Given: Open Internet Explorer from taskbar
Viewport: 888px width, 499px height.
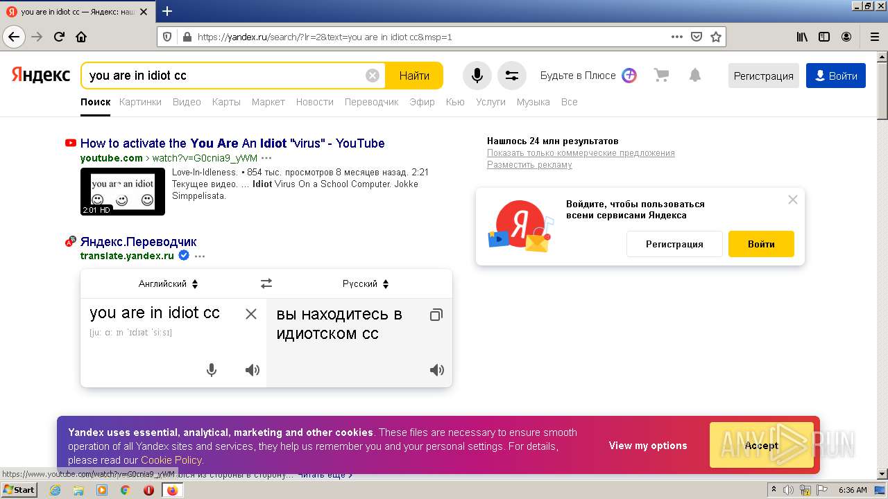Looking at the screenshot, I should click(x=55, y=490).
